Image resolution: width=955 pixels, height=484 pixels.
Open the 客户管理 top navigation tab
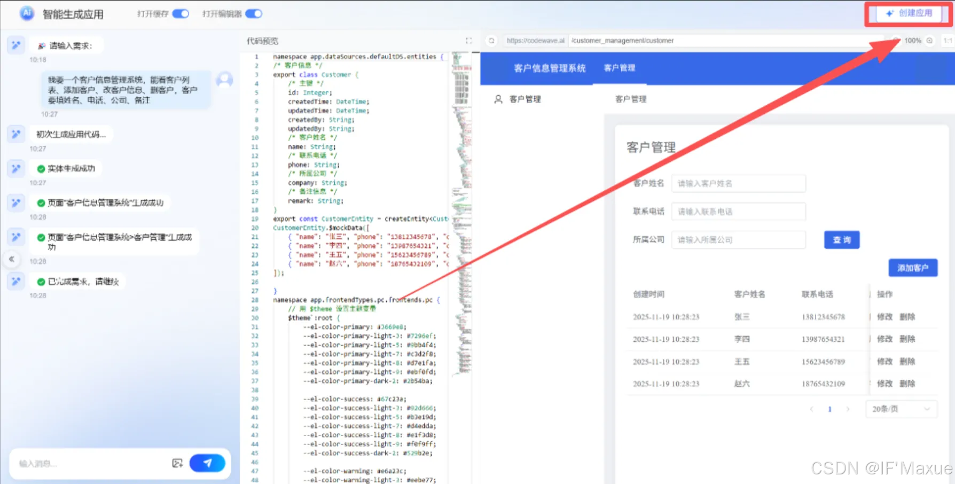pyautogui.click(x=620, y=68)
